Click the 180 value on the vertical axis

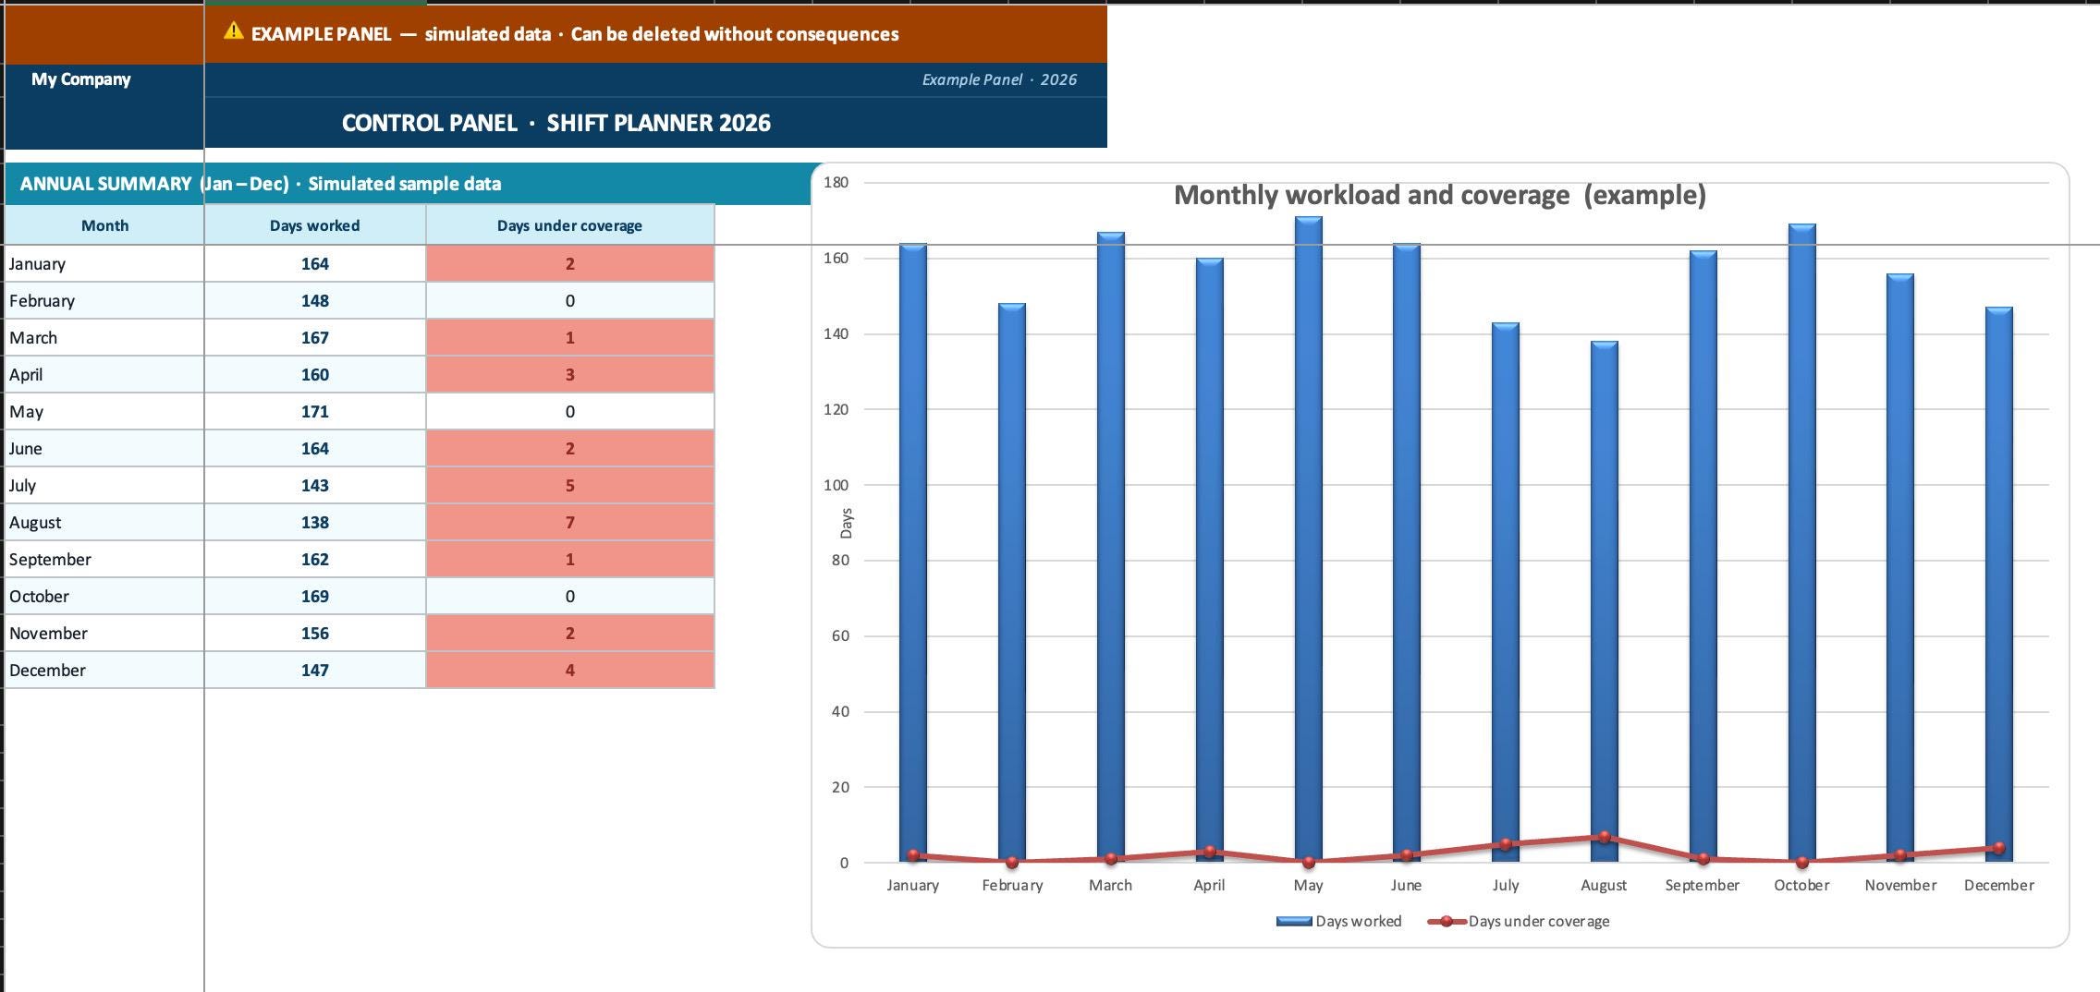[836, 183]
